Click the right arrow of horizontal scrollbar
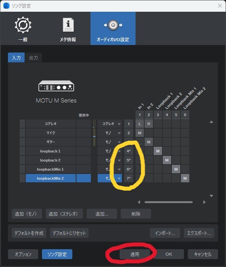The height and width of the screenshot is (267, 226). (x=204, y=202)
